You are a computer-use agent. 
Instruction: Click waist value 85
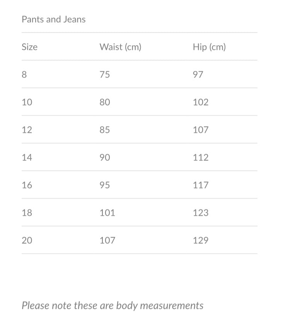click(x=105, y=130)
